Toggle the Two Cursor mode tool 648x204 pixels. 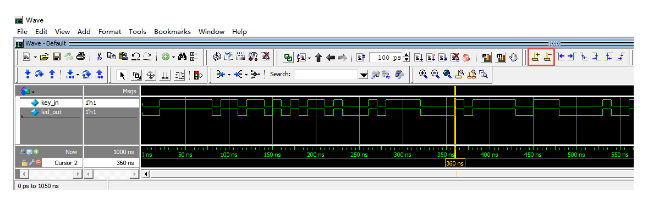click(x=165, y=76)
